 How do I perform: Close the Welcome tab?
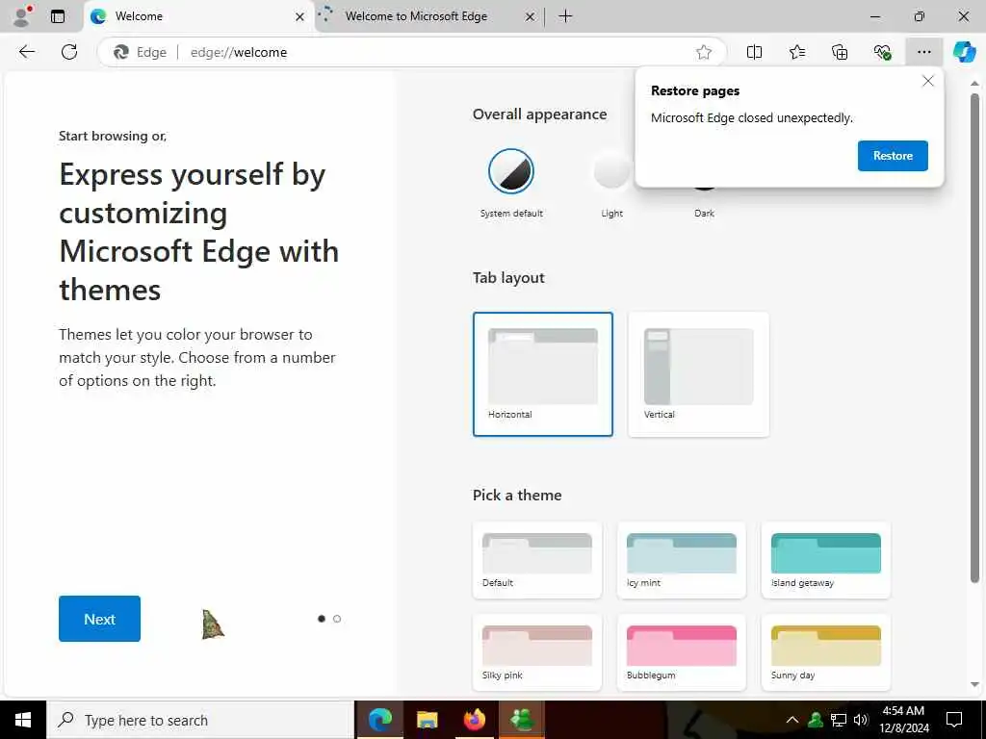pyautogui.click(x=300, y=17)
